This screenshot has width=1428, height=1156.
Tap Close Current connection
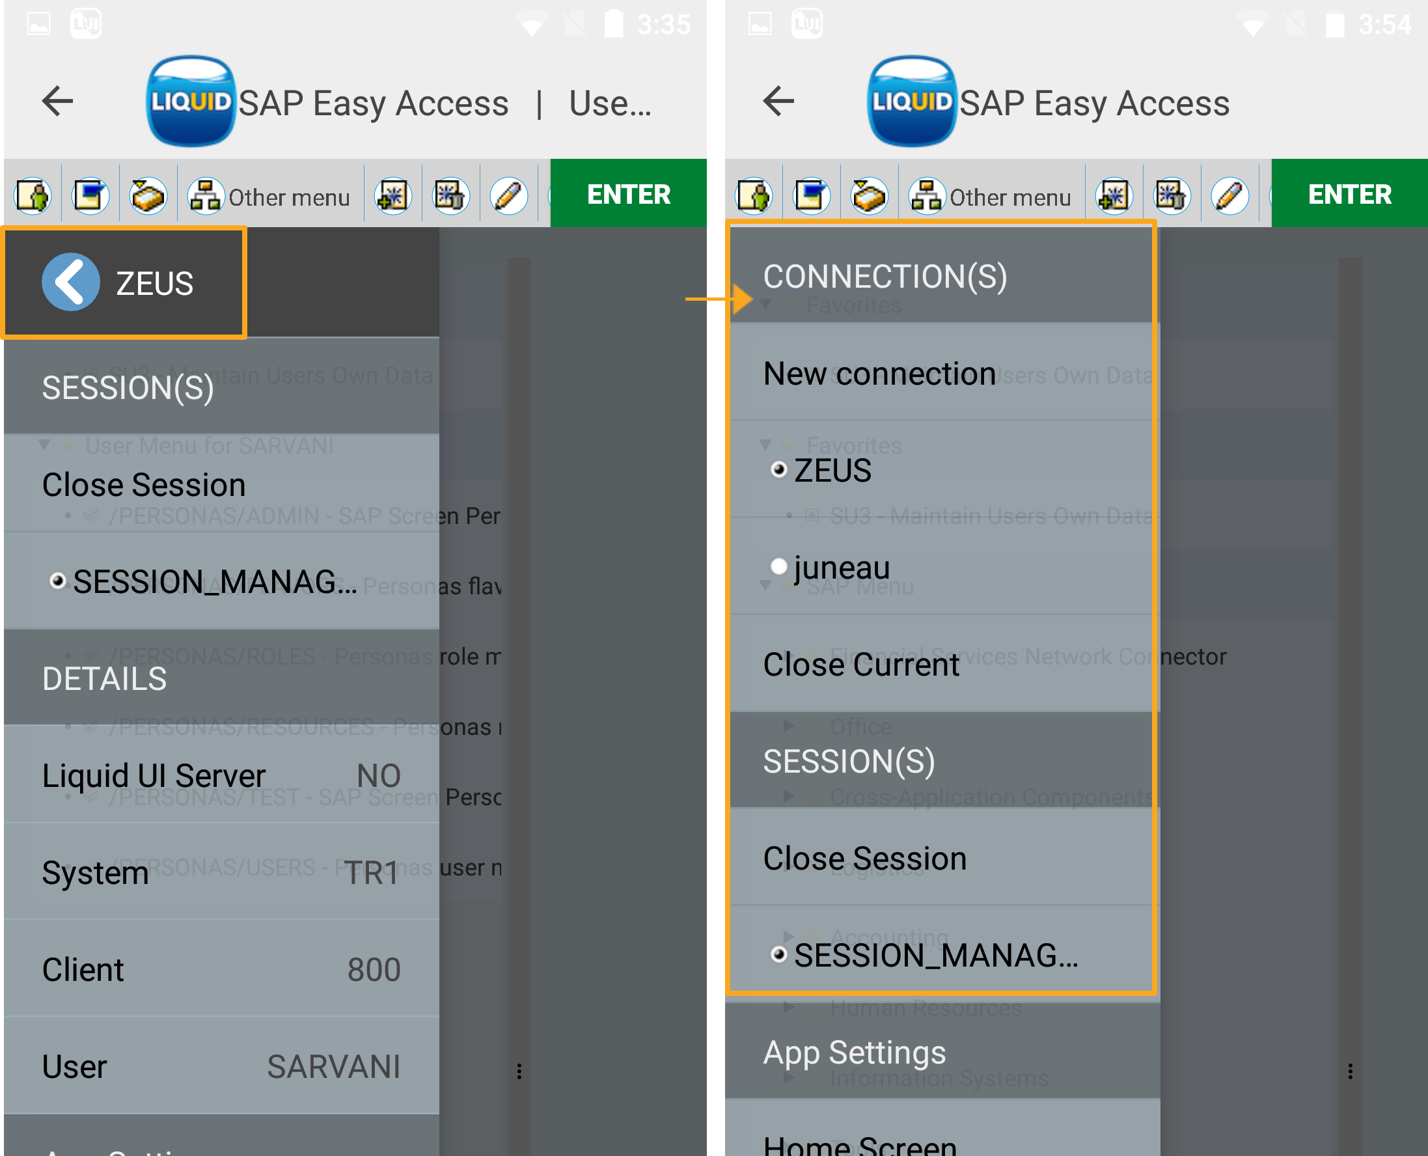tap(942, 664)
